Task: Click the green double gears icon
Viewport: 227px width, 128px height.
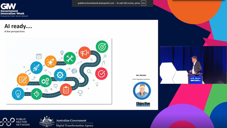Action: coord(45,81)
